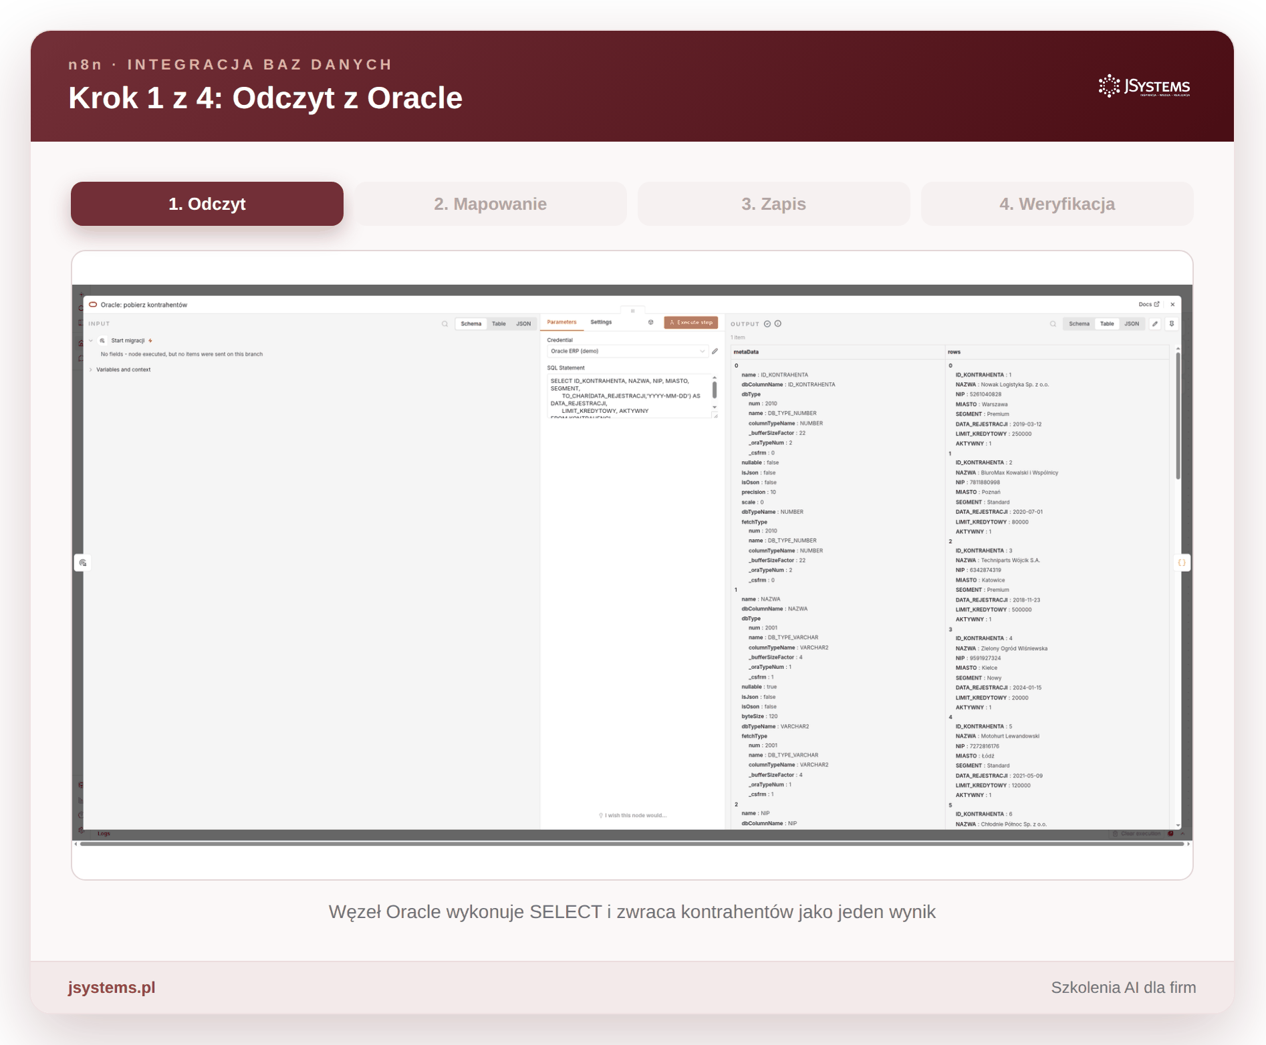Switch INPUT view to Schema

pos(471,324)
